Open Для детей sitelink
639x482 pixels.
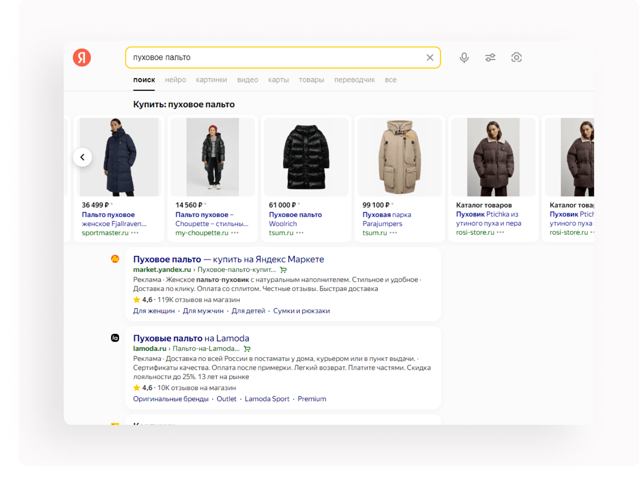pyautogui.click(x=248, y=311)
